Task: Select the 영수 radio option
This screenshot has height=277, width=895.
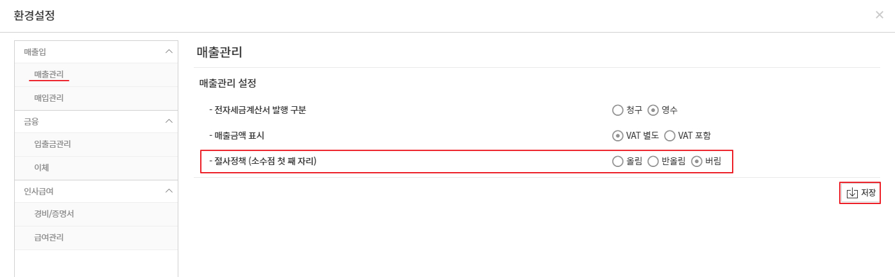Action: coord(653,110)
